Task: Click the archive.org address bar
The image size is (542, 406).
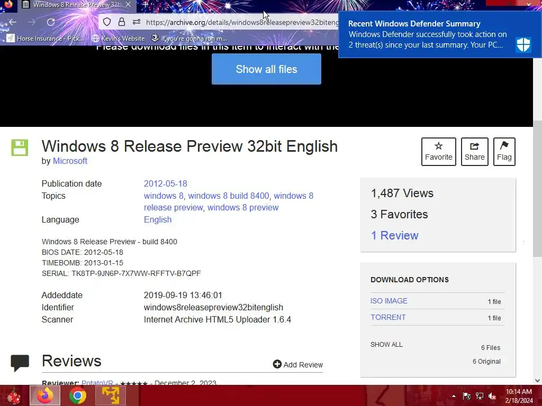Action: click(x=242, y=22)
